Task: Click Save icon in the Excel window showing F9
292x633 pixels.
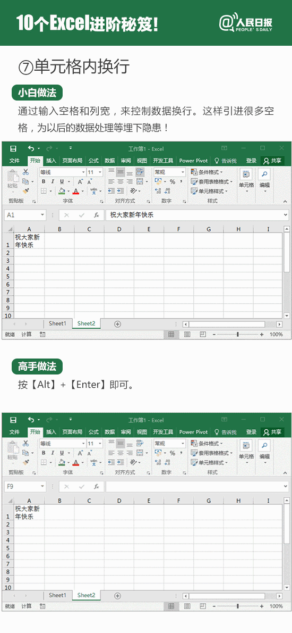Action: pos(13,420)
